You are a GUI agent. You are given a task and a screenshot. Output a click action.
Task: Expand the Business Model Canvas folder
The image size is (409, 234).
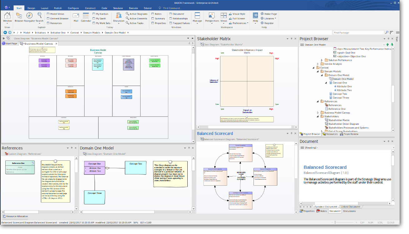pyautogui.click(x=318, y=113)
